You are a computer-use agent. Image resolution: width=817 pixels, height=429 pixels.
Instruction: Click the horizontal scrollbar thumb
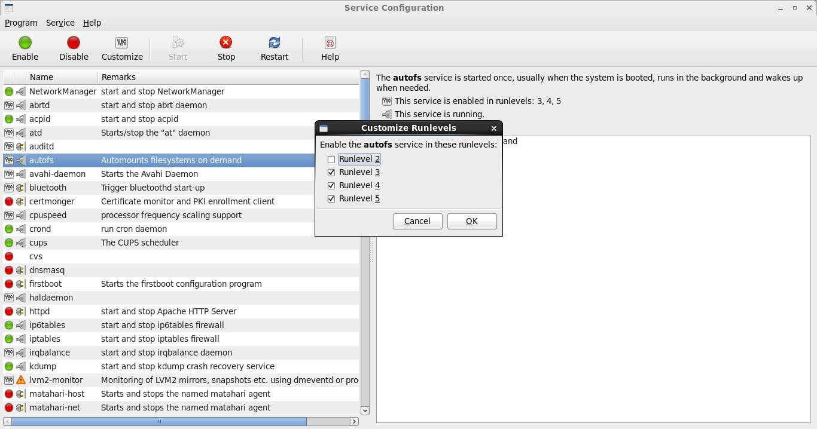pyautogui.click(x=159, y=421)
